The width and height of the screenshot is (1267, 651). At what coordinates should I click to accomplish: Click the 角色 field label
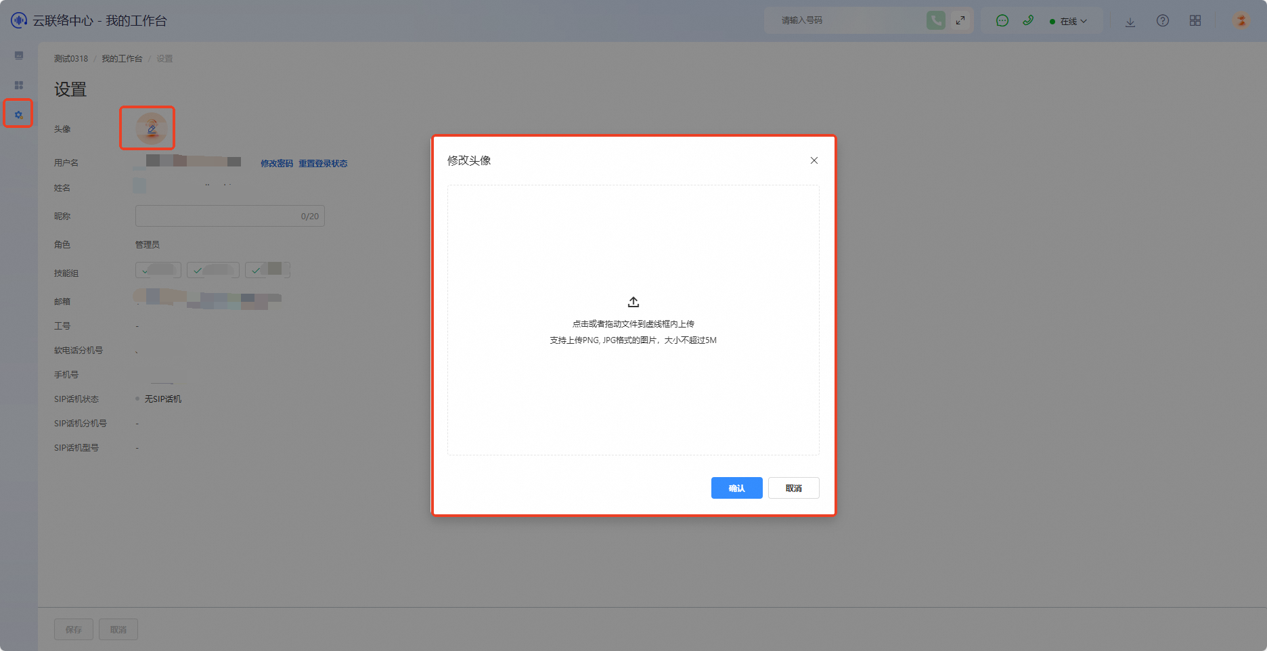pos(62,245)
